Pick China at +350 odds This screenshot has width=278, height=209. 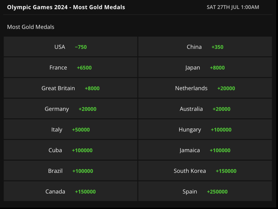pos(205,47)
